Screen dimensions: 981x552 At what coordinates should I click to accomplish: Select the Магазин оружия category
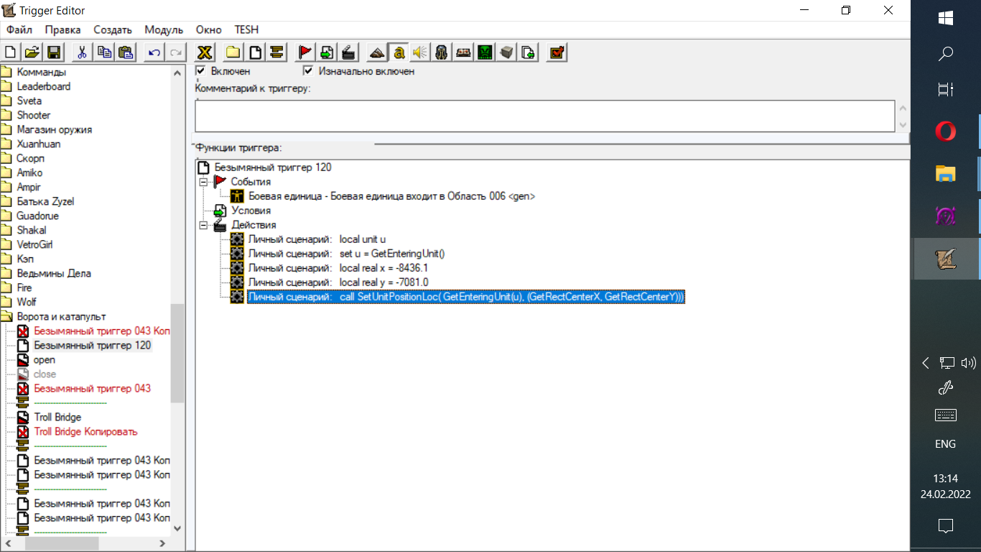pyautogui.click(x=55, y=129)
